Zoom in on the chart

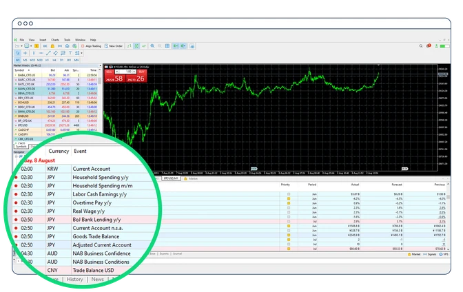pos(152,46)
